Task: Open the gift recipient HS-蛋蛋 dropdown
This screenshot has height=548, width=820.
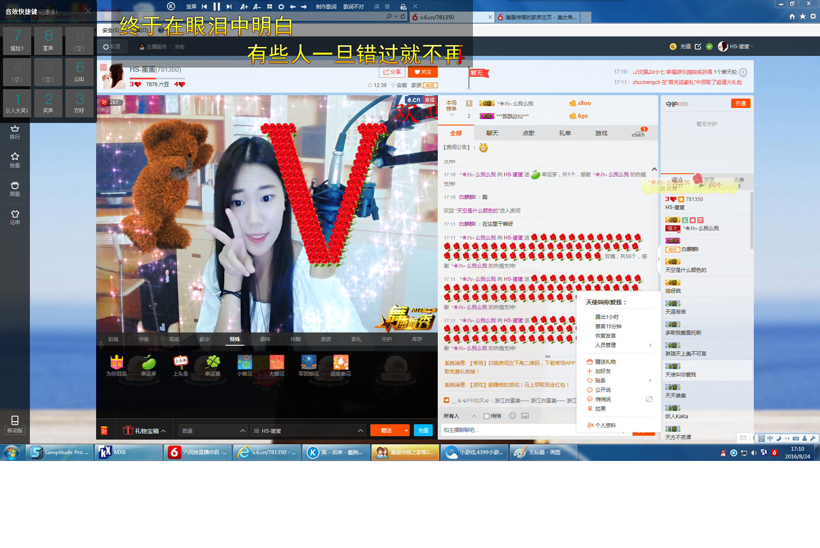Action: point(307,431)
